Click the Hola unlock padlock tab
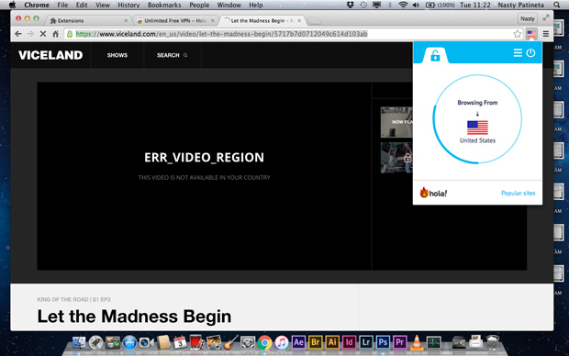 435,56
